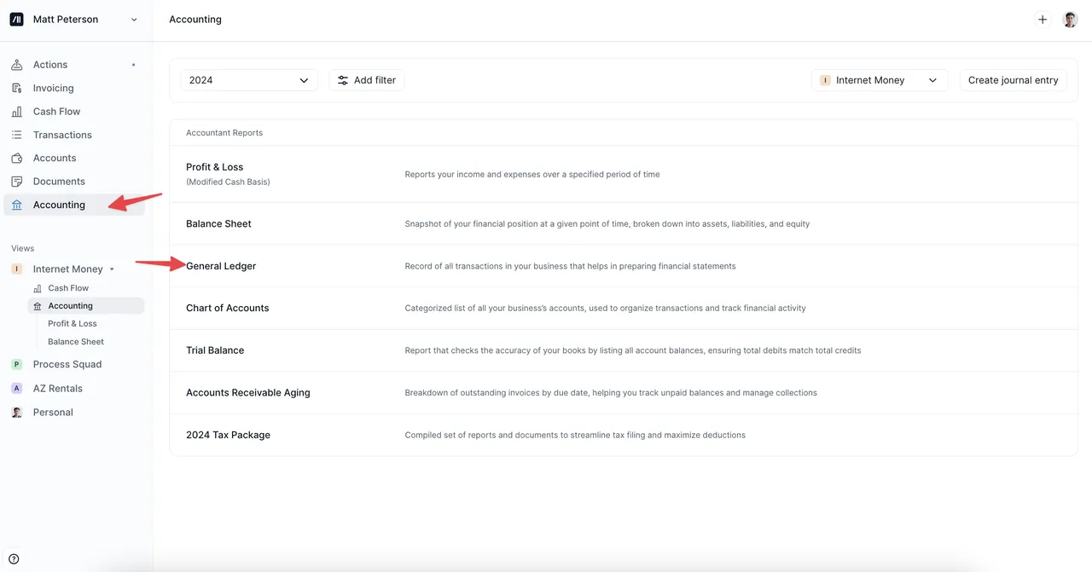Open Actions in the sidebar
The width and height of the screenshot is (1092, 572).
coord(50,65)
